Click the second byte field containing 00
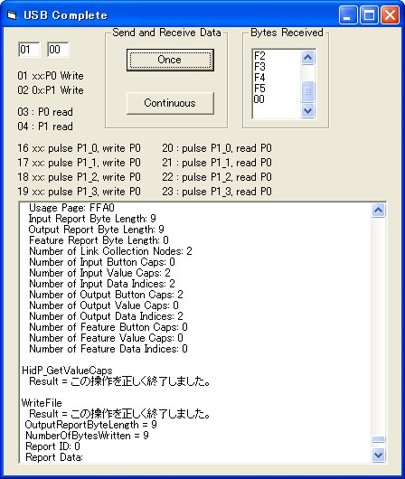 pos(58,50)
